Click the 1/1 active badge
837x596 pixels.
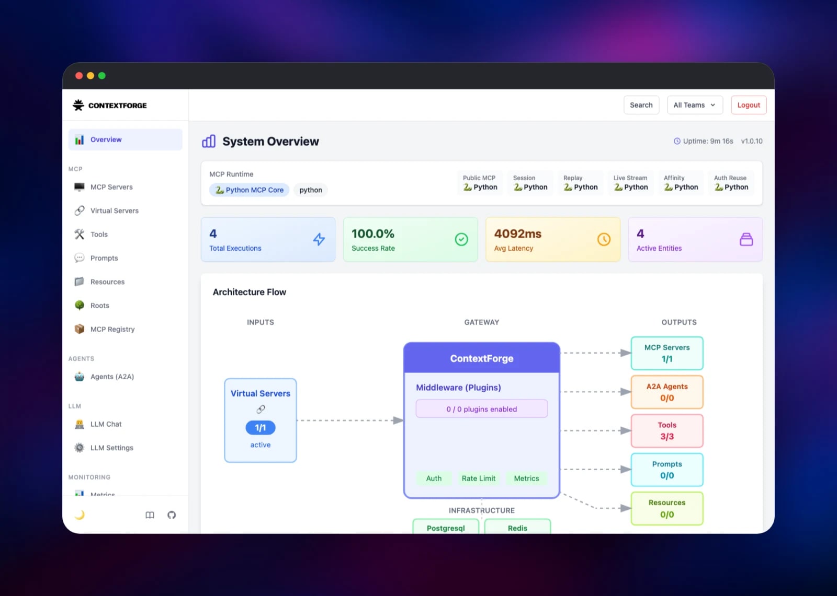coord(261,428)
